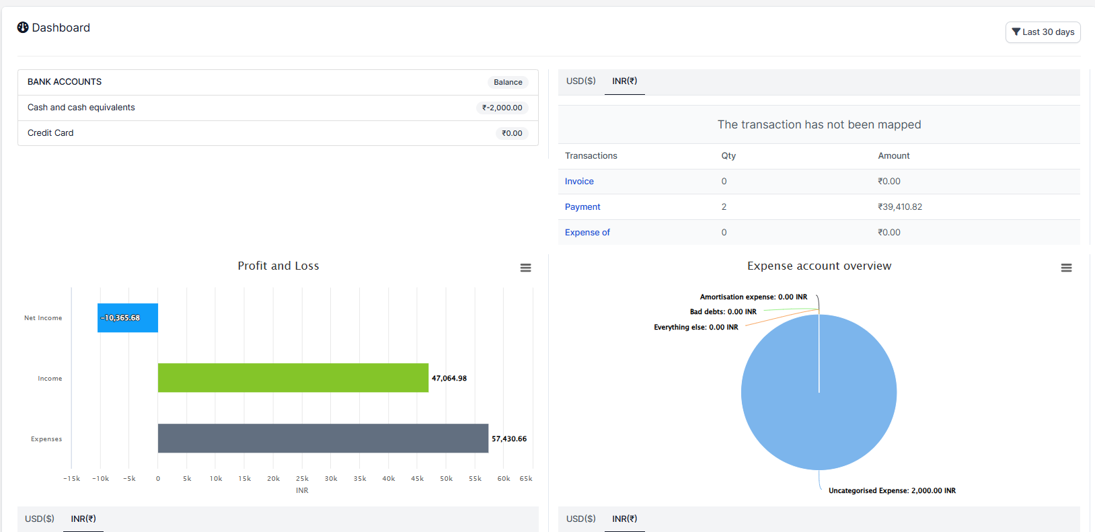Screen dimensions: 1095x532
Task: Switch to USD($) tab below Expense overview pie chart
Action: coord(580,519)
